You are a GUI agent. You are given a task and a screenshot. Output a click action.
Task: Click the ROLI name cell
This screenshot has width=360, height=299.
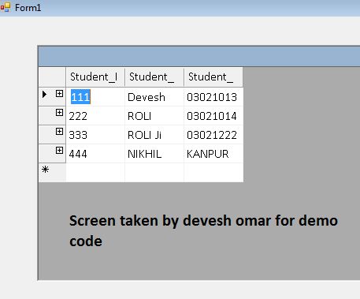[154, 116]
